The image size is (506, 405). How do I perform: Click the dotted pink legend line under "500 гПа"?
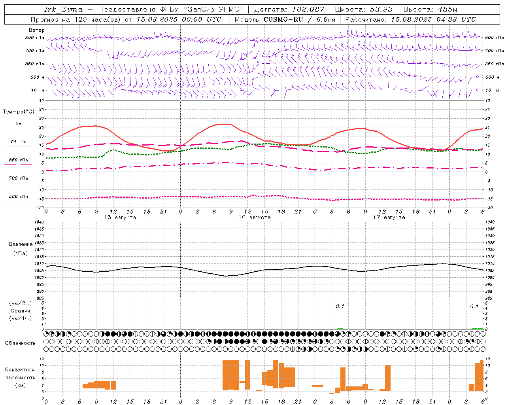17,201
